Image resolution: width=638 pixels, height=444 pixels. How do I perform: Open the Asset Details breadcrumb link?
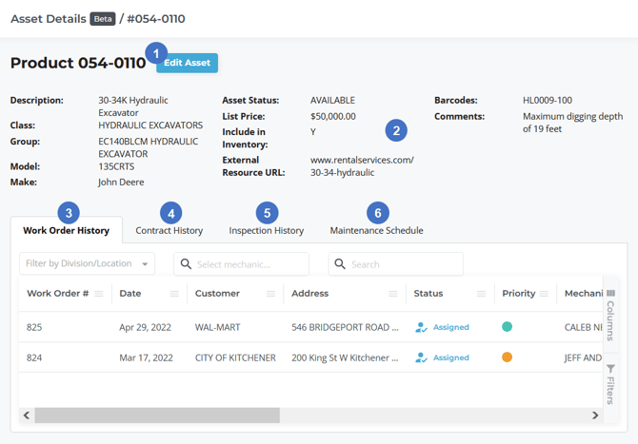point(48,19)
